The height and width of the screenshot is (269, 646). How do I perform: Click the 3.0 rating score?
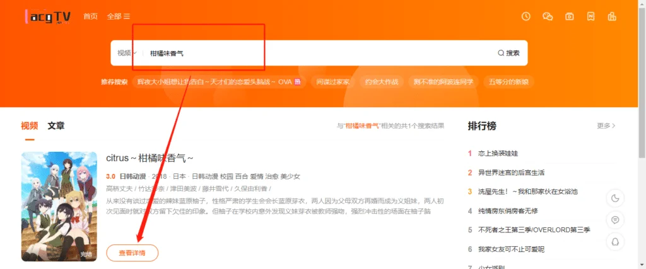pos(111,176)
